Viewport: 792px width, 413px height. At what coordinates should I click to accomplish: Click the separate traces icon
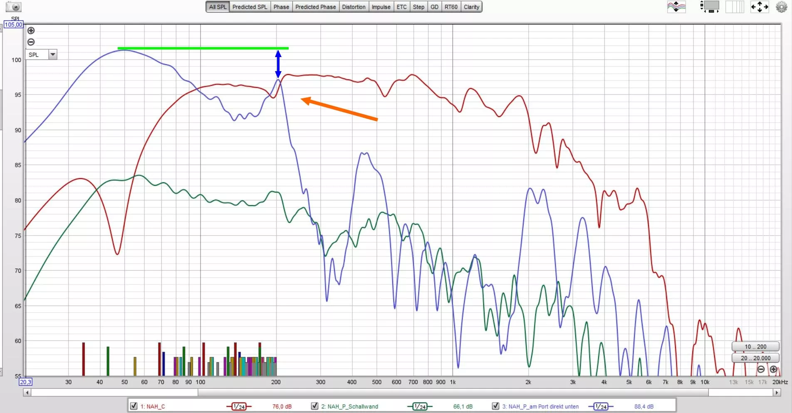click(x=676, y=7)
